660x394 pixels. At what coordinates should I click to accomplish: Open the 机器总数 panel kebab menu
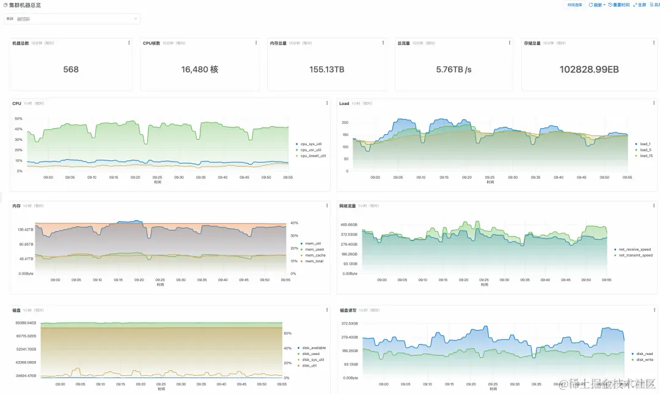click(129, 43)
